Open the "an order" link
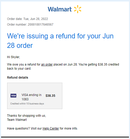The height and width of the screenshot is (139, 130). pyautogui.click(x=47, y=65)
